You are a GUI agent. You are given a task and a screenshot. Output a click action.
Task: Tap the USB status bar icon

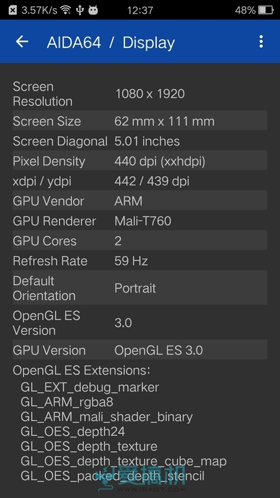[80, 10]
